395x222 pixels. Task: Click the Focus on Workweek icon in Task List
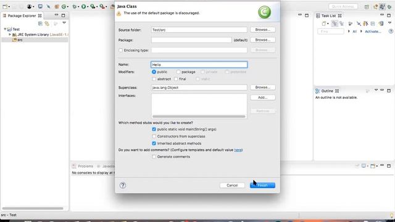[x=350, y=23]
